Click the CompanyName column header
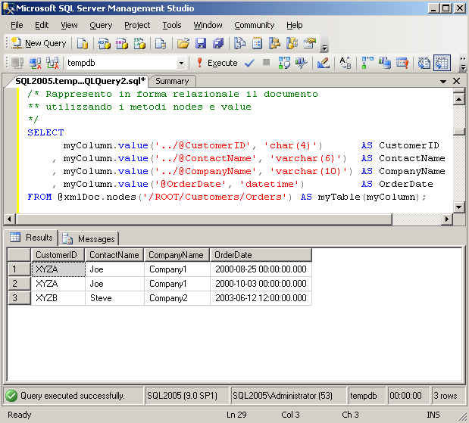Screen dimensions: 469x423 pos(177,255)
